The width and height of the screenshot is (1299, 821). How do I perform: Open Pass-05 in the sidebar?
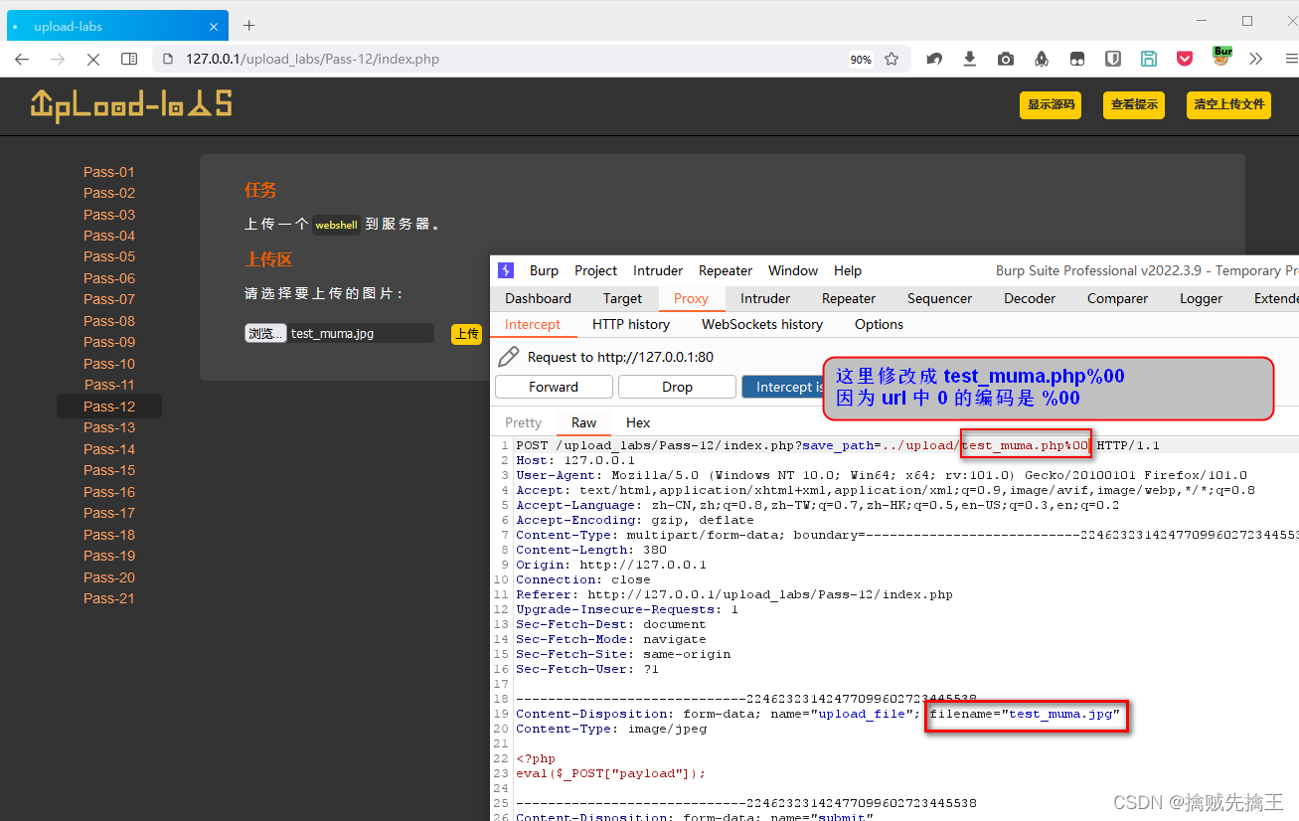109,256
